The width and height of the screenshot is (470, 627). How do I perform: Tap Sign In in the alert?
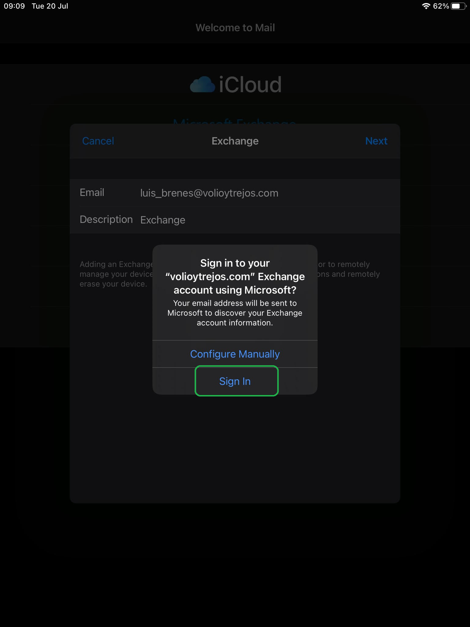235,381
